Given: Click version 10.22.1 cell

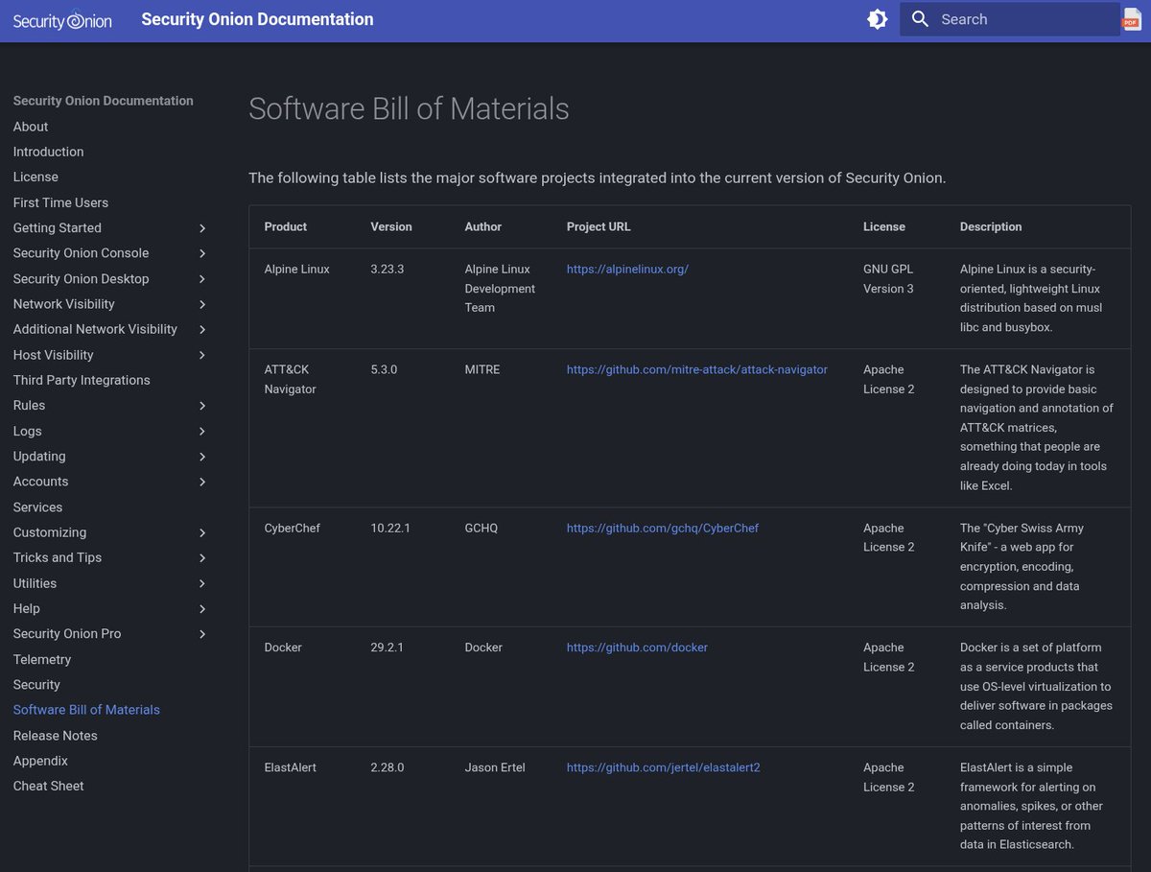Looking at the screenshot, I should (x=390, y=528).
